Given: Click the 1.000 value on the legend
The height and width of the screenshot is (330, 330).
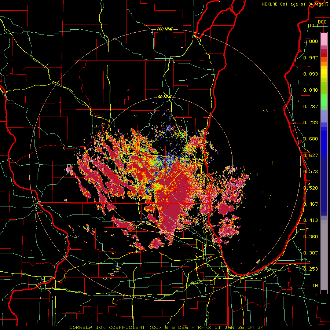Looking at the screenshot, I should (311, 41).
